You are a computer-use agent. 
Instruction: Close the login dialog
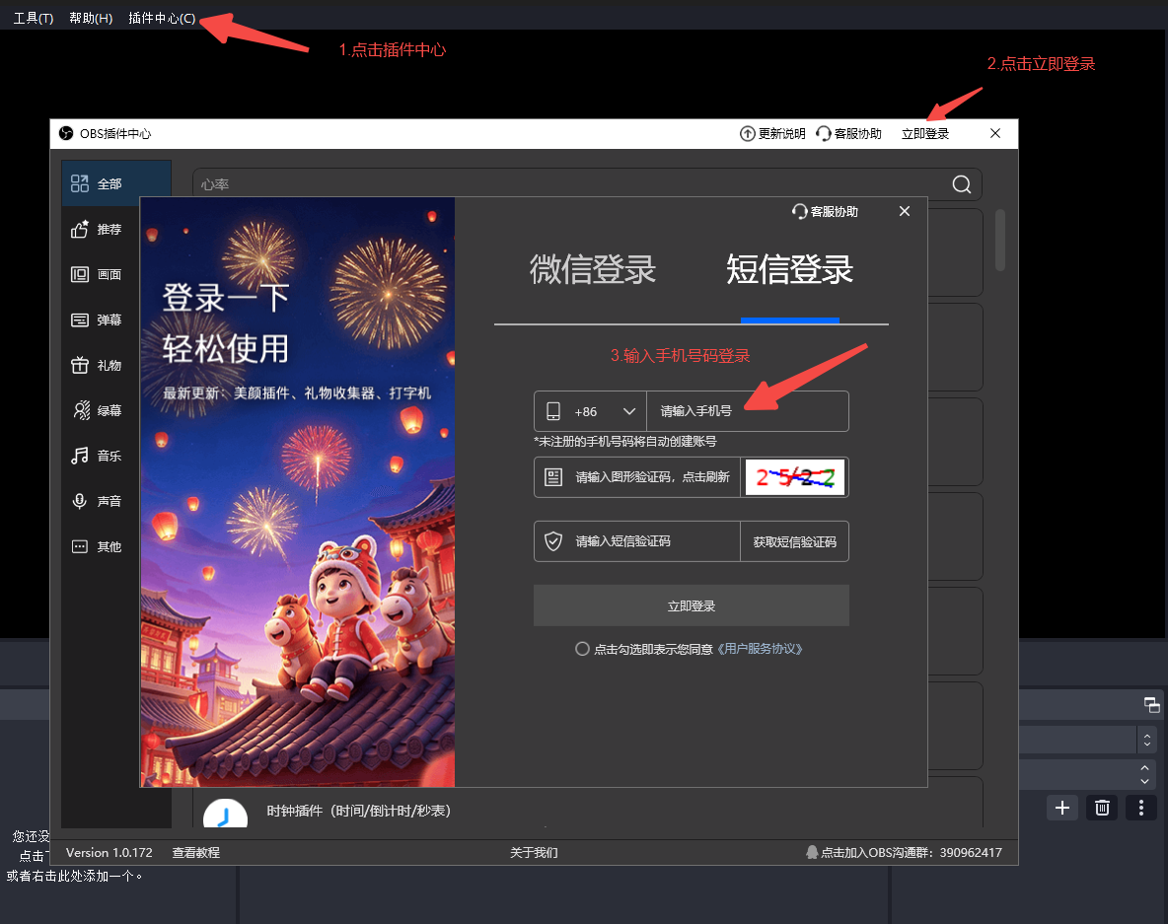click(x=905, y=211)
